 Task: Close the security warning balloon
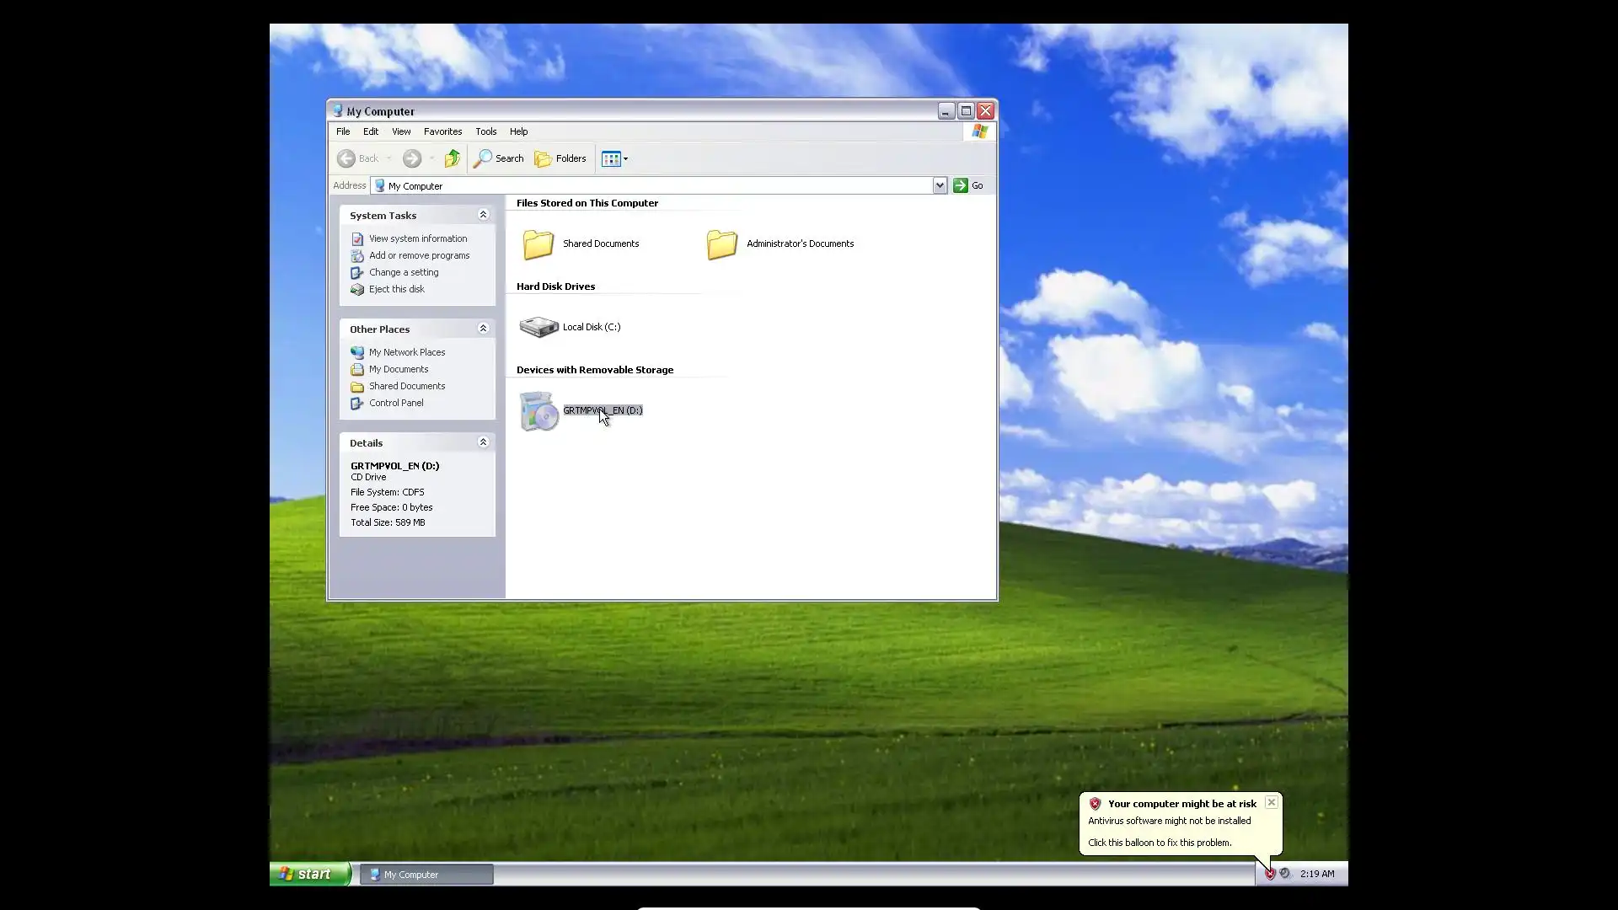pos(1271,802)
